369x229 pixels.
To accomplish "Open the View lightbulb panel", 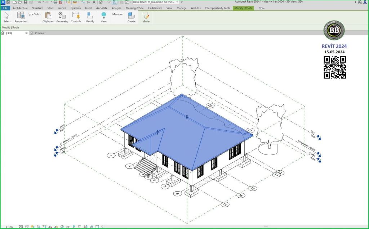I will (x=103, y=15).
